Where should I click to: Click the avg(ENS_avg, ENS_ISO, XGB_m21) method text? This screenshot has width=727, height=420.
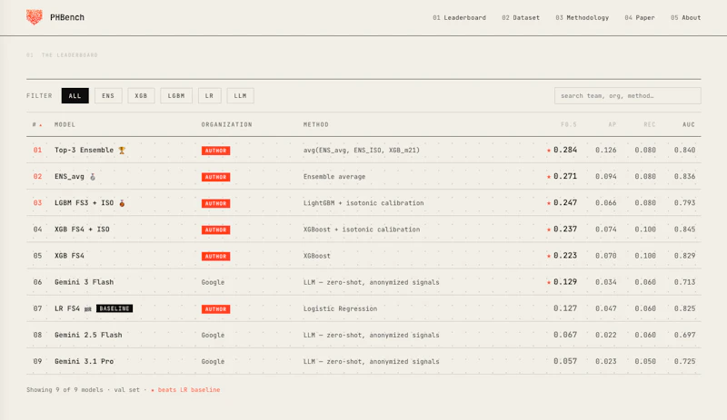(362, 151)
